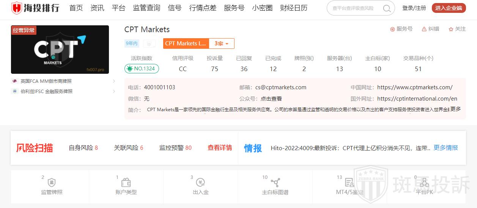Image resolution: width=477 pixels, height=208 pixels.
Task: Open MT4/5鉴定 icon
Action: pos(349,183)
